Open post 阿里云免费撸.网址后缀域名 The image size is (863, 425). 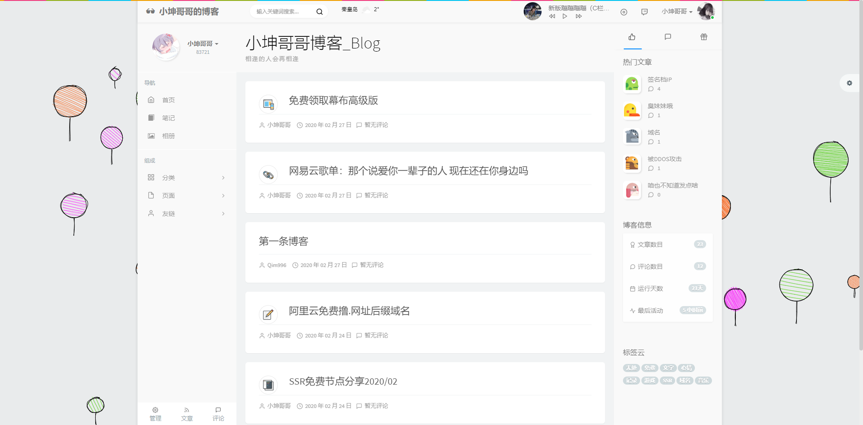[x=349, y=311]
